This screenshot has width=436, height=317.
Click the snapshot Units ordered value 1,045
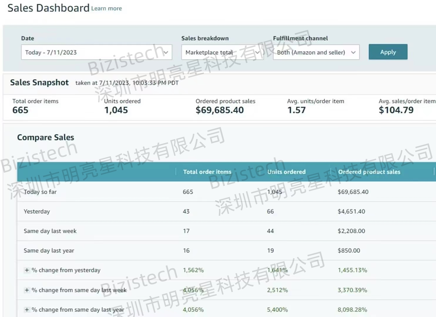click(x=116, y=110)
